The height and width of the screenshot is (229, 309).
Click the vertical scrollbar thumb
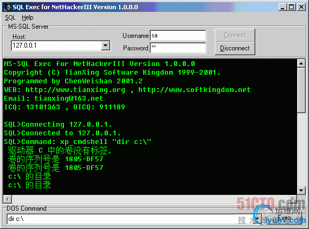(301, 90)
